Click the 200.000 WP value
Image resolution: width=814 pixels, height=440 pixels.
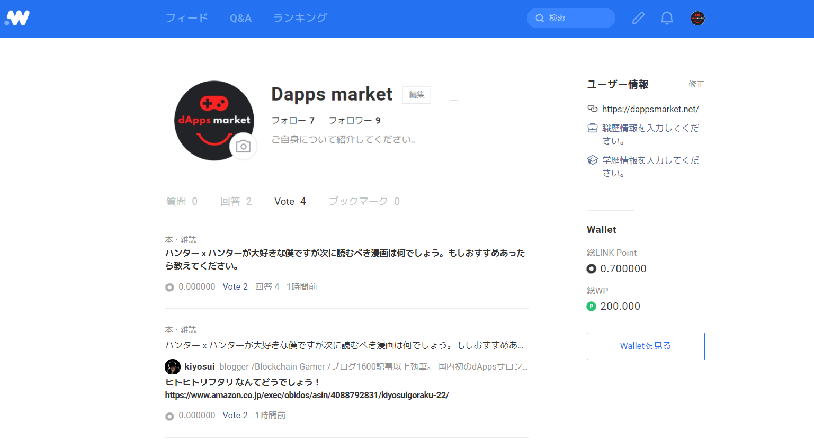tap(620, 306)
